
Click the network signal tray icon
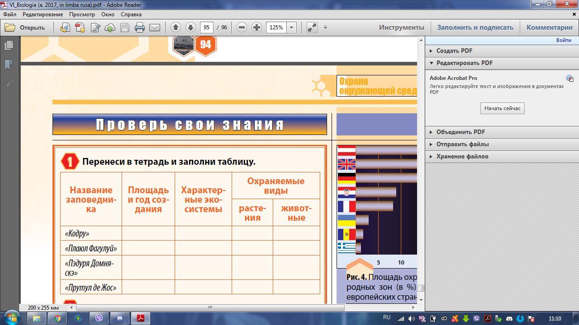[401, 319]
